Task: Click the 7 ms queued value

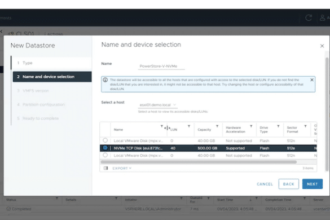Action: [194, 209]
